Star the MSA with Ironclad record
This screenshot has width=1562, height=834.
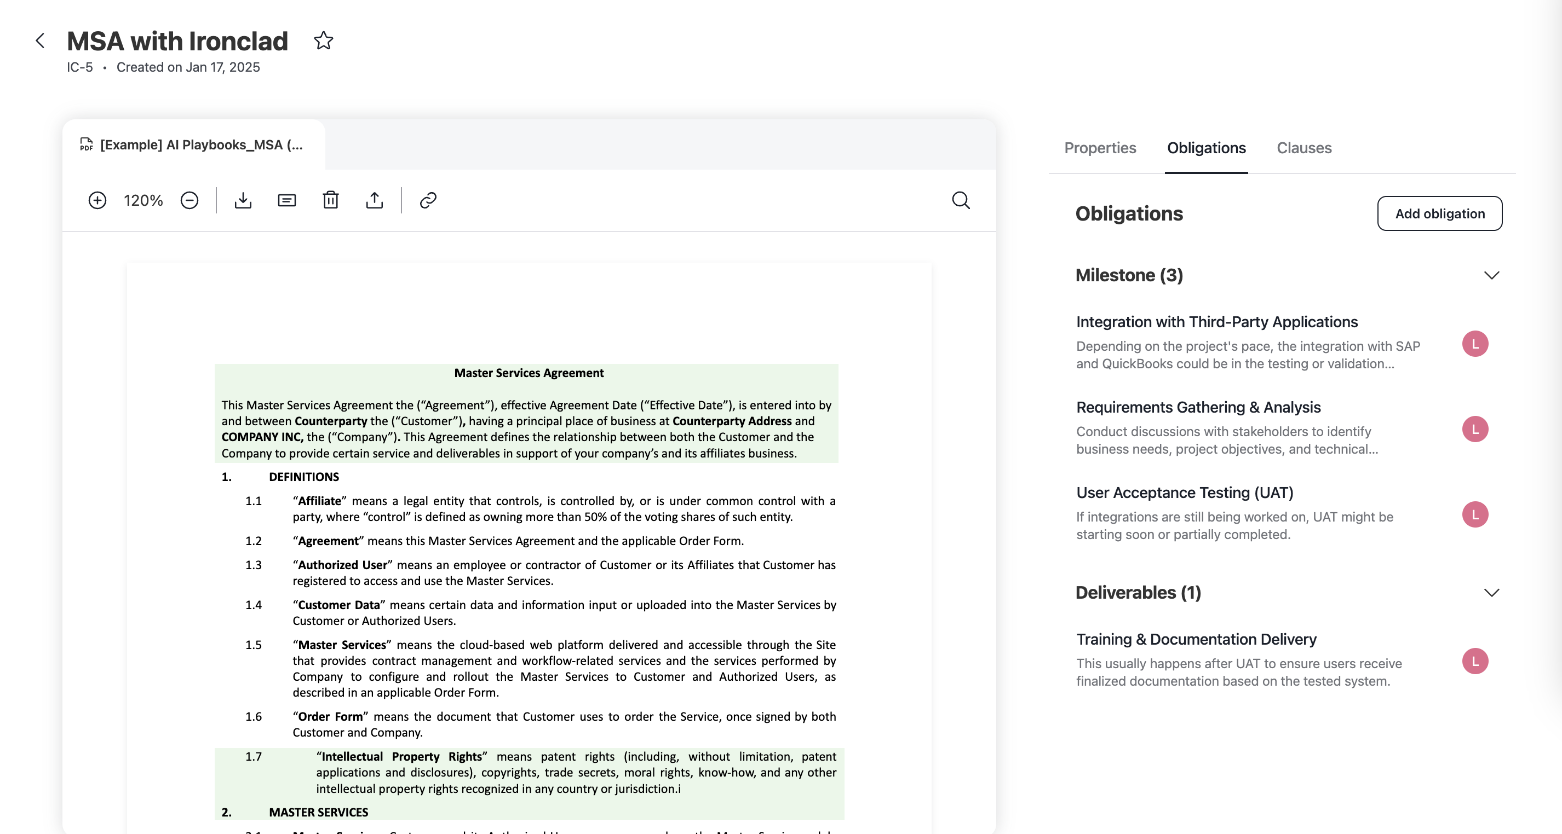(323, 40)
